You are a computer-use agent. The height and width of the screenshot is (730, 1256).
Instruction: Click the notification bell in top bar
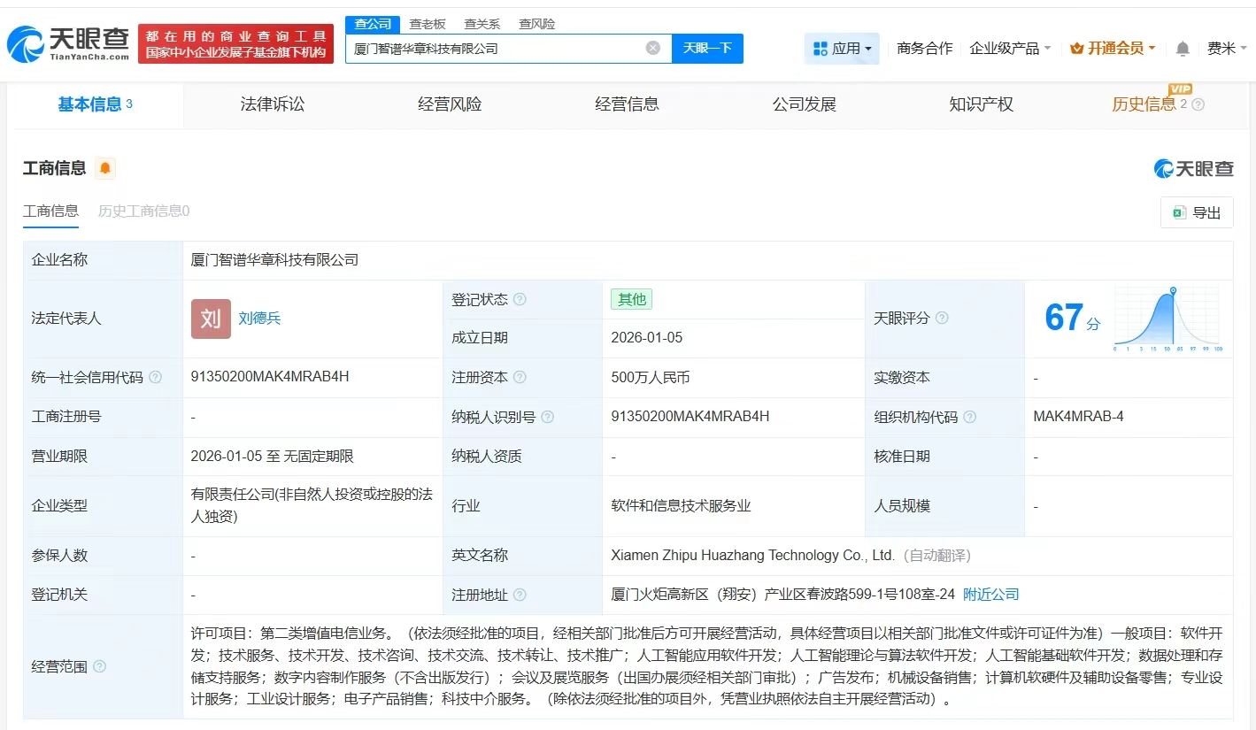1182,49
